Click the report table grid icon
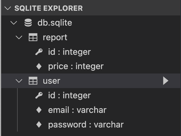The width and height of the screenshot is (181, 136). pos(33,37)
